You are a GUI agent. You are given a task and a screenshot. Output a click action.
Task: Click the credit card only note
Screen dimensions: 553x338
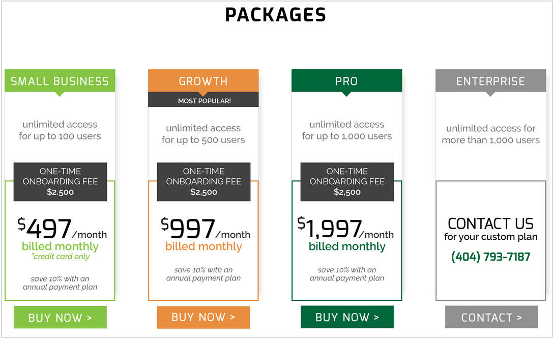point(61,257)
